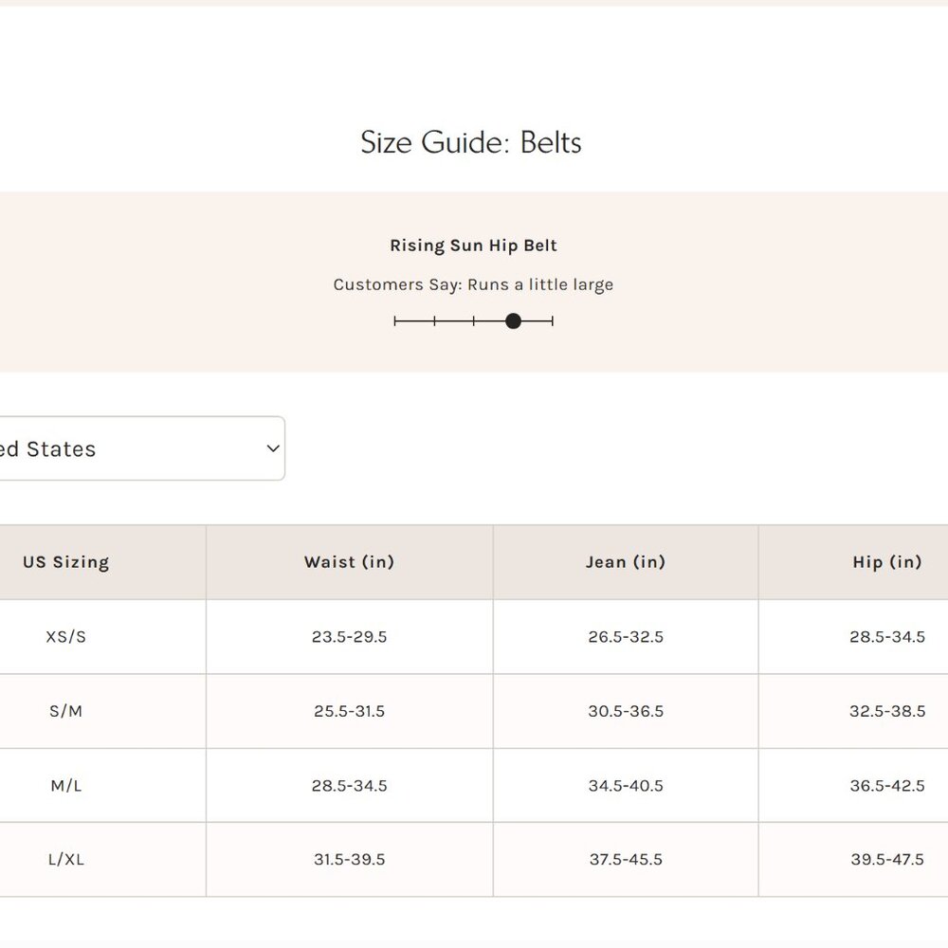This screenshot has height=948, width=948.
Task: Select the XS/S size cell
Action: tap(66, 637)
